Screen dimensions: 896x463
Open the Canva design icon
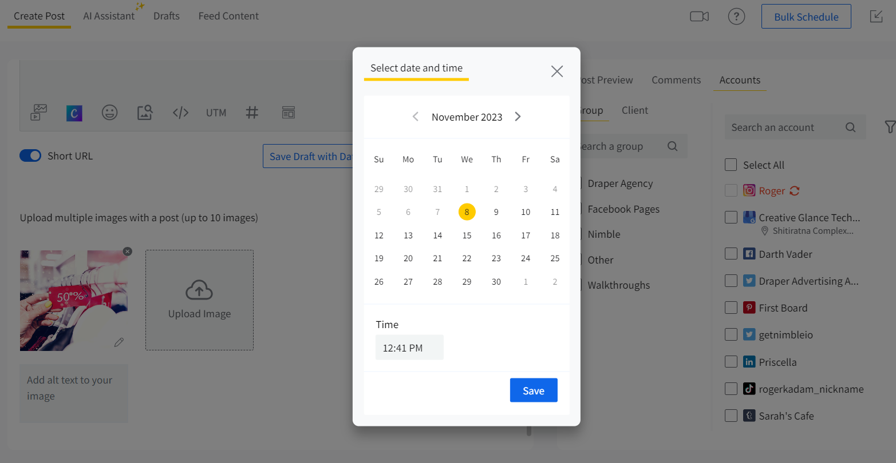(x=74, y=113)
